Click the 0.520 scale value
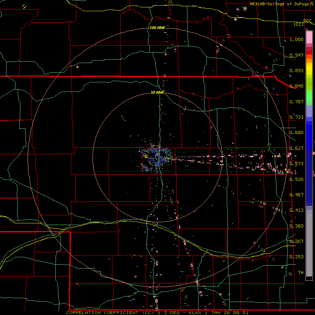Viewport: 315px width, 315px height. coord(296,180)
